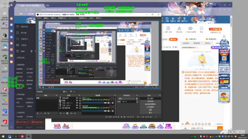Switch to the daily contribution ranking tab

click(186, 43)
